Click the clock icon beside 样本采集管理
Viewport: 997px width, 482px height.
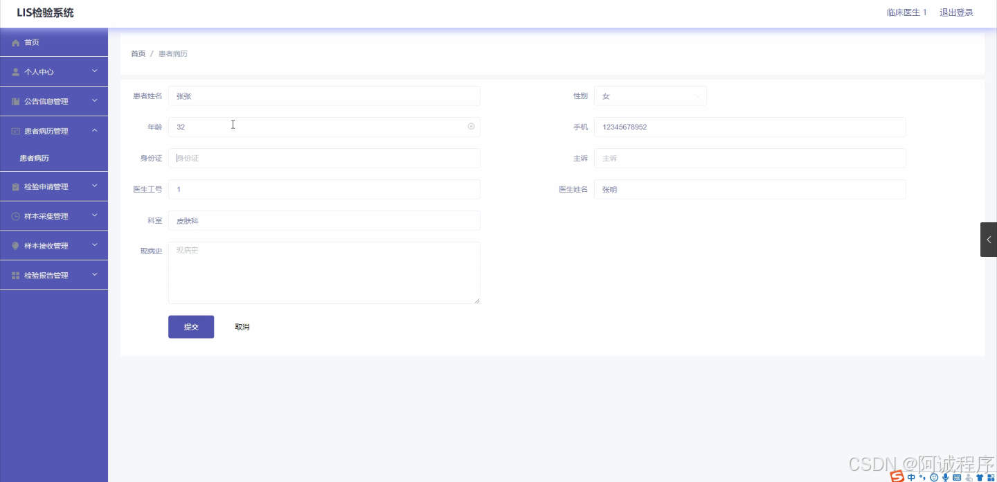click(15, 215)
